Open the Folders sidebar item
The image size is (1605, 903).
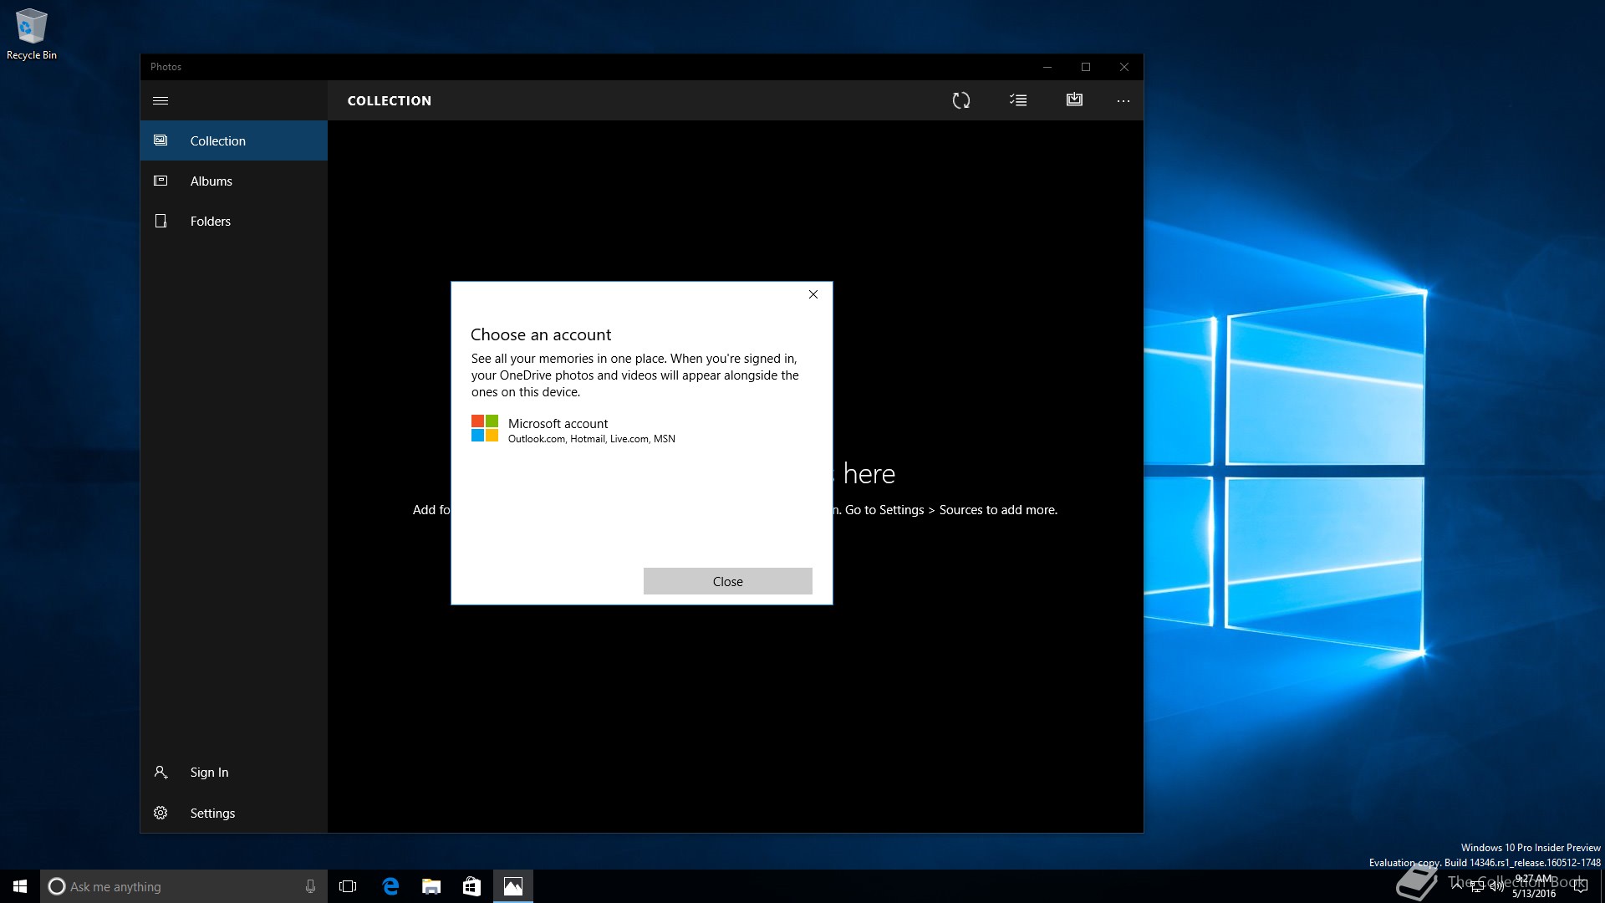coord(234,221)
